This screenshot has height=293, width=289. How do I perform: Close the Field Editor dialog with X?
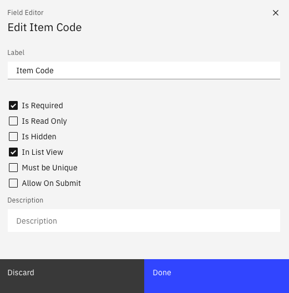(x=276, y=13)
